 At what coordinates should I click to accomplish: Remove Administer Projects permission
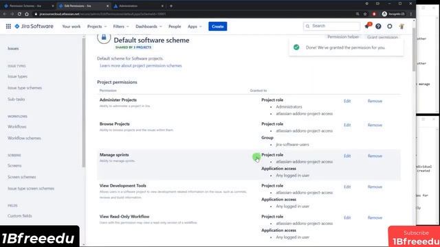coord(375,101)
